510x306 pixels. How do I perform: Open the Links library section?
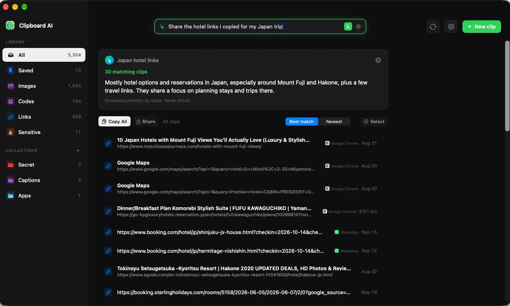[x=44, y=117]
